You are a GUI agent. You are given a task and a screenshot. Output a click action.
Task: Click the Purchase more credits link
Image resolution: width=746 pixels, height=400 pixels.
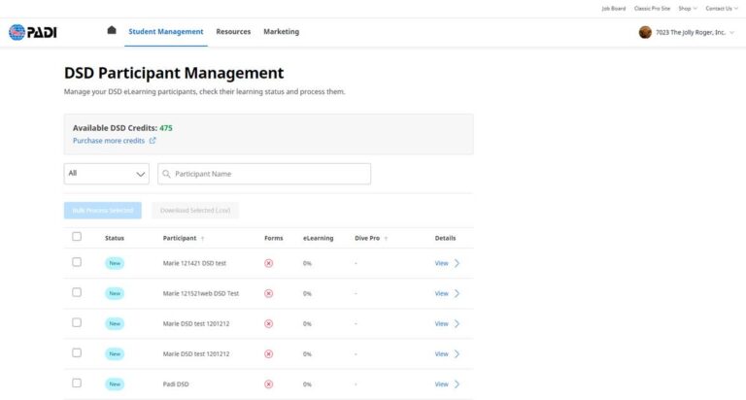[109, 141]
